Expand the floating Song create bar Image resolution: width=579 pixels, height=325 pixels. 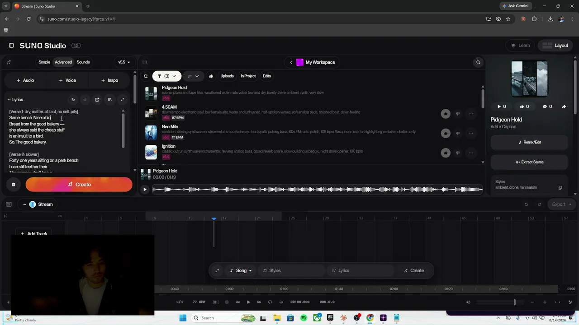(217, 271)
